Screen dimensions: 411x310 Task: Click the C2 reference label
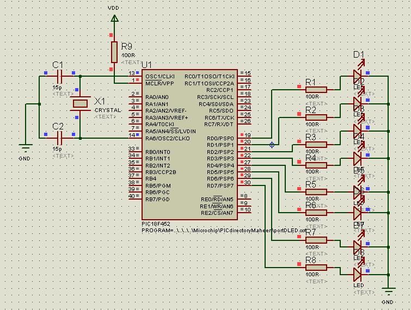(x=58, y=127)
